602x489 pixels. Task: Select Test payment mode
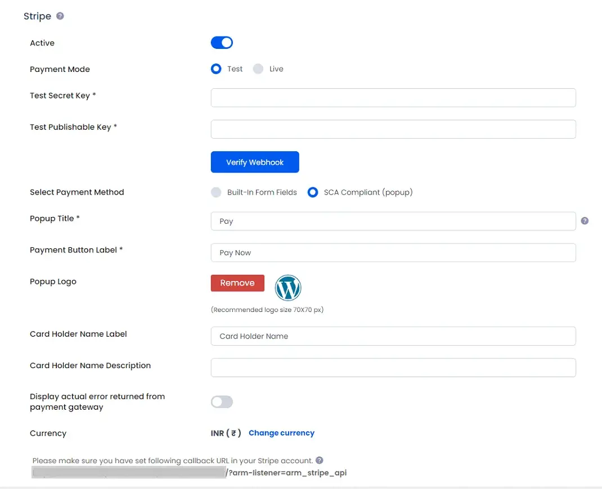(216, 69)
